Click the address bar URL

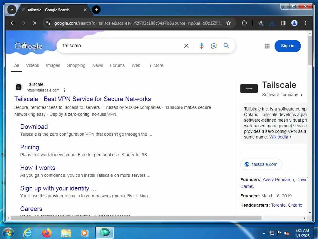139,23
